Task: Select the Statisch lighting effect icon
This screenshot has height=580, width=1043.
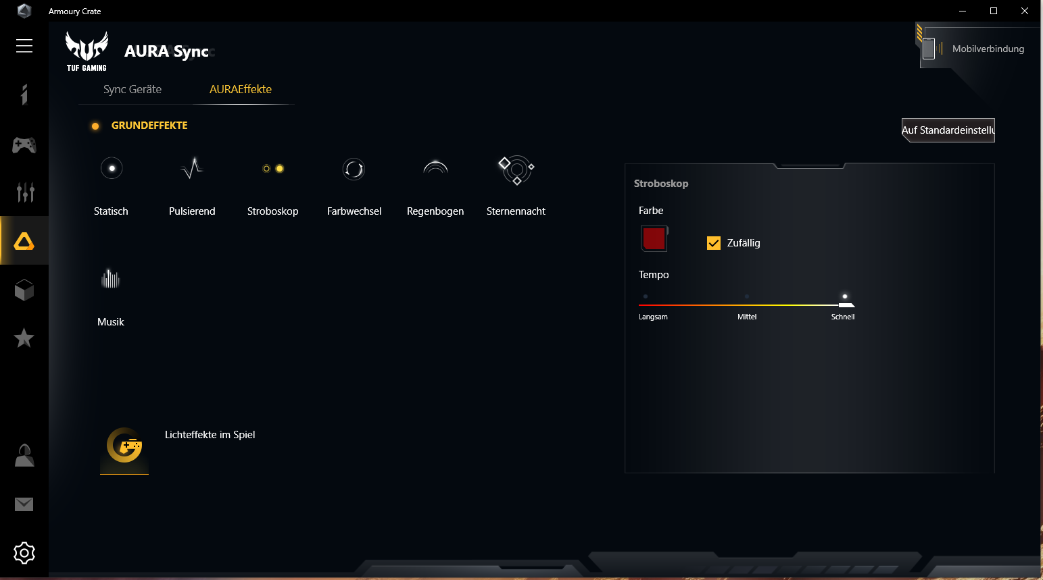Action: (x=112, y=168)
